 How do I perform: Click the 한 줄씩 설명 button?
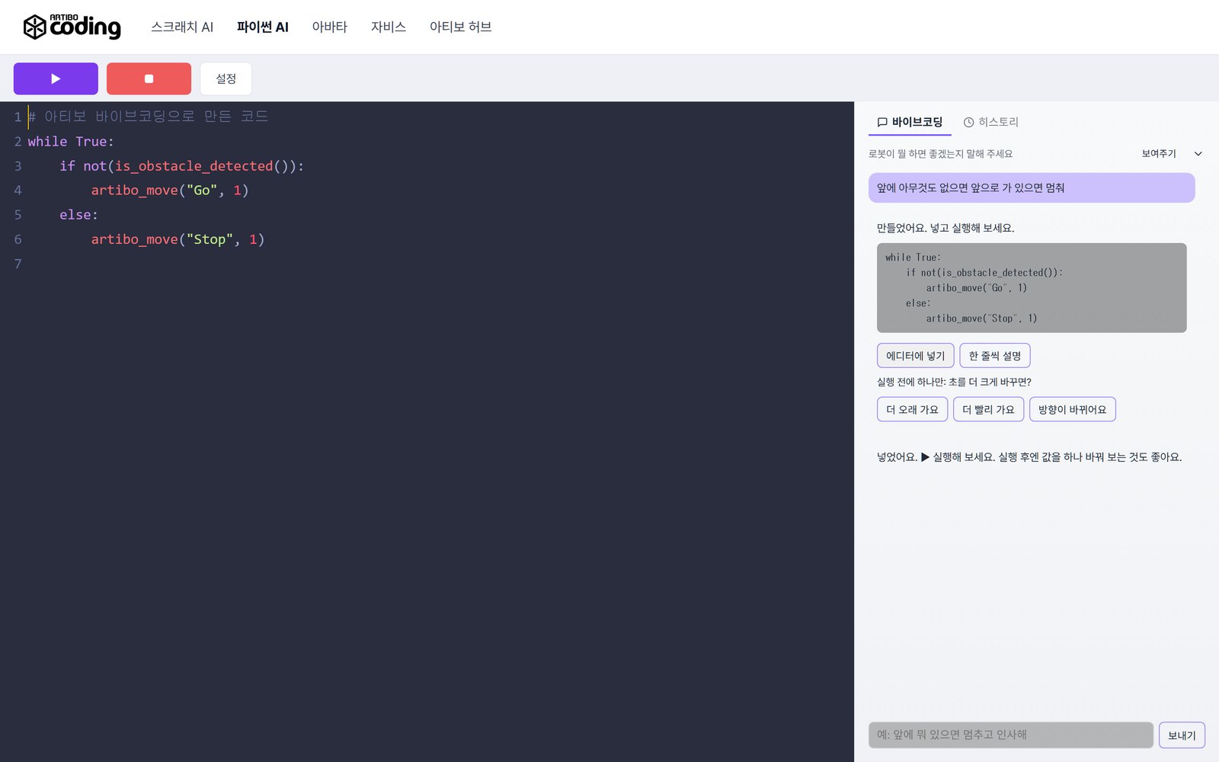tap(995, 355)
